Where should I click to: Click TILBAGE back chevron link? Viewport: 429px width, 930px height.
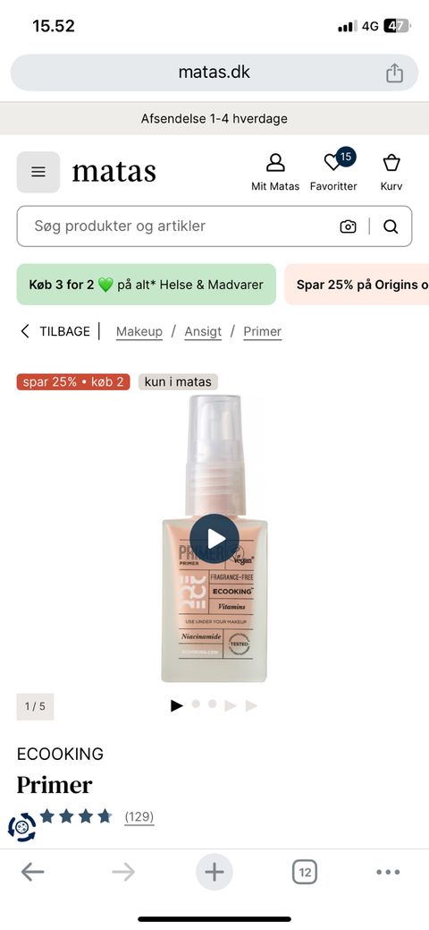[x=55, y=331]
